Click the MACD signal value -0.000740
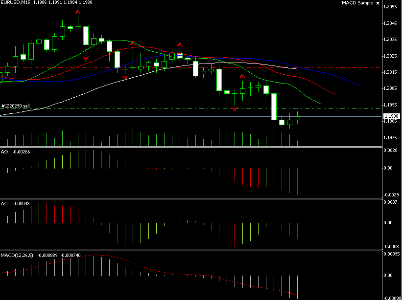 coord(71,255)
